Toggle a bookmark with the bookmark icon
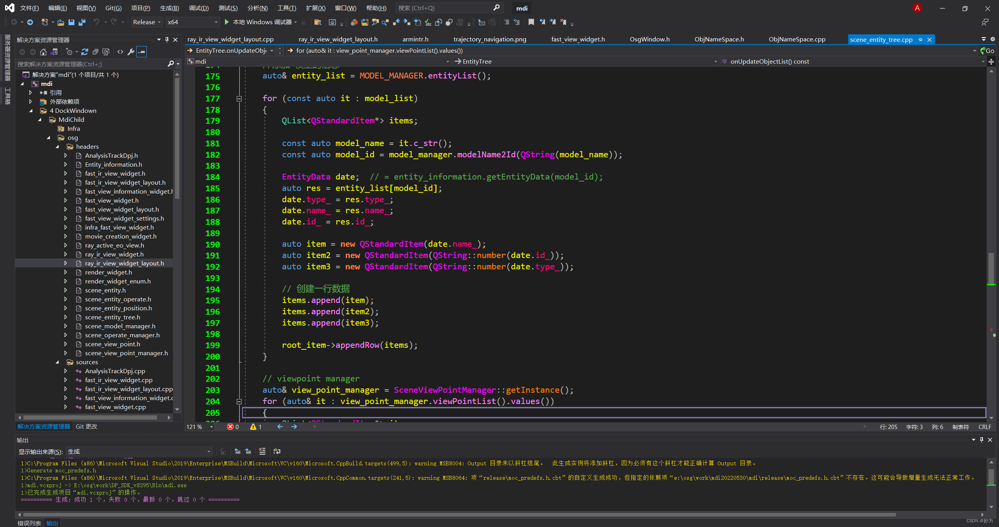Image resolution: width=999 pixels, height=527 pixels. click(x=531, y=22)
